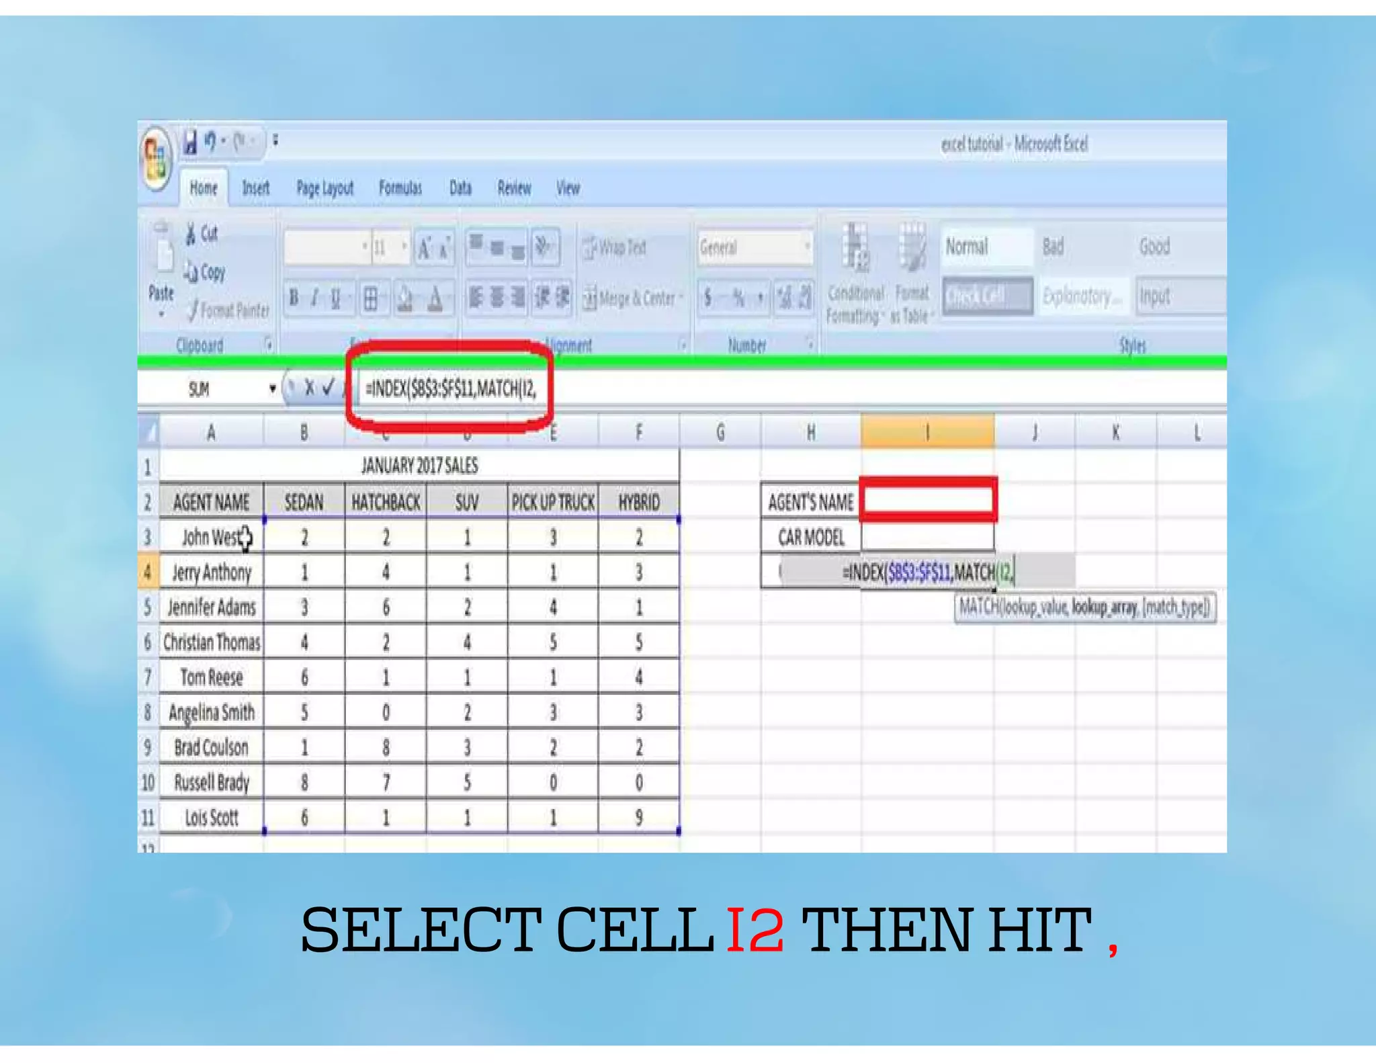Click the Office button logo
This screenshot has height=1063, width=1376.
(x=156, y=159)
